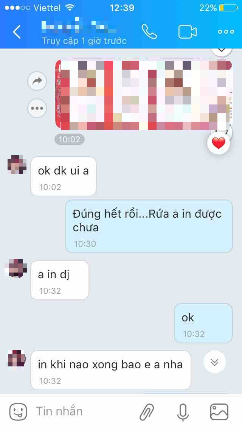Image resolution: width=242 pixels, height=430 pixels.
Task: Start a video call with camera icon
Action: point(188,32)
